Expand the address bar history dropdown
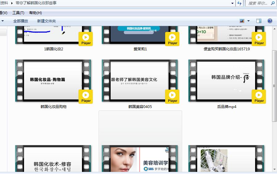Screen dimensions: 277x174 pyautogui.click(x=233, y=3)
